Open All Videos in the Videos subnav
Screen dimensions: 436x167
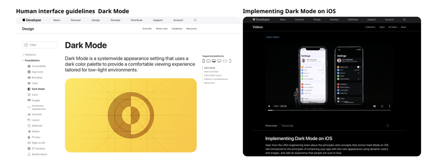coord(393,27)
